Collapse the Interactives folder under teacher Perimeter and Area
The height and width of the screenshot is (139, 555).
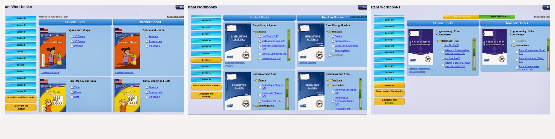(x=327, y=85)
